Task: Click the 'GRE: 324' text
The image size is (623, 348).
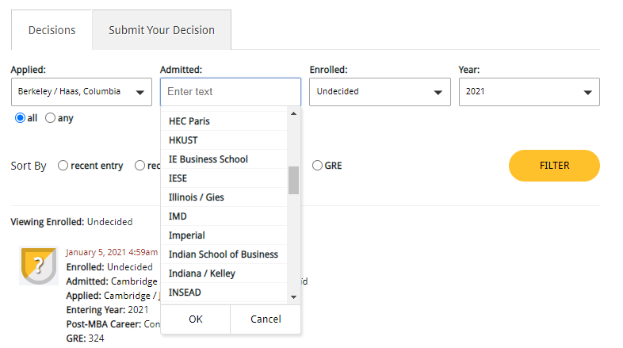Action: tap(85, 338)
